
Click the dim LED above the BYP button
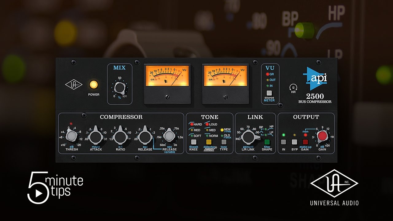294,135
